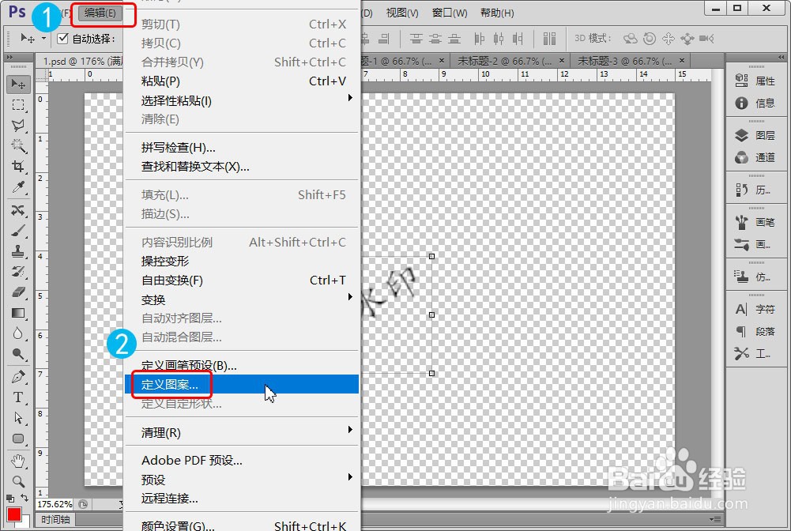Select the Eraser tool
Viewport: 791px width, 531px height.
pos(18,292)
